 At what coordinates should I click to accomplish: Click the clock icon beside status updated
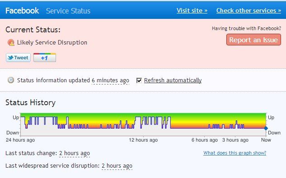click(x=11, y=80)
